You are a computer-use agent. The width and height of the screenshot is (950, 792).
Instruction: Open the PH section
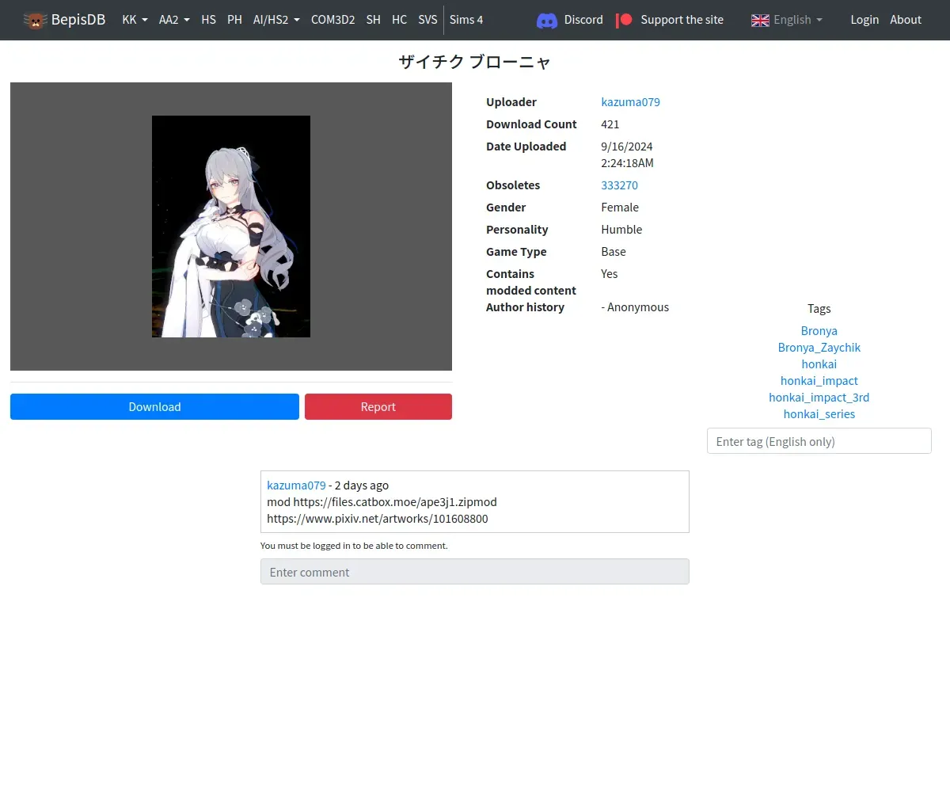(x=234, y=20)
